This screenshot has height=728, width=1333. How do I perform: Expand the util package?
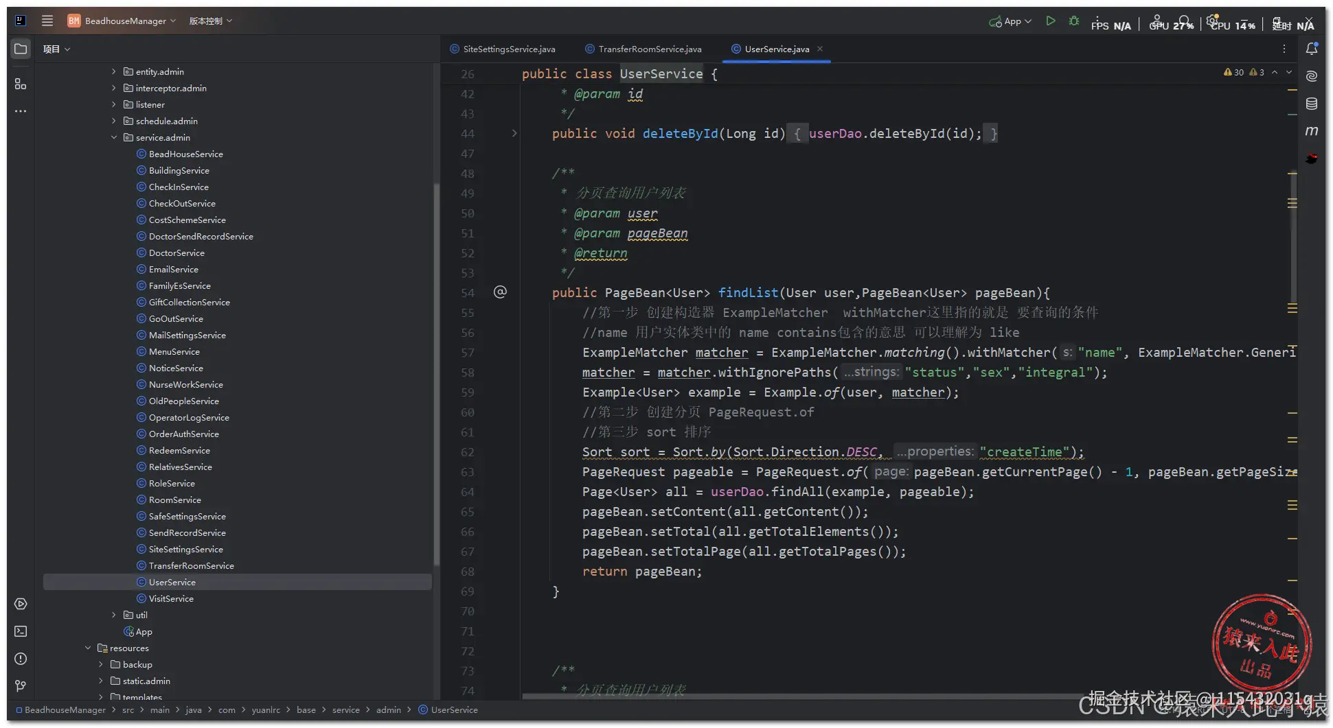(x=114, y=615)
